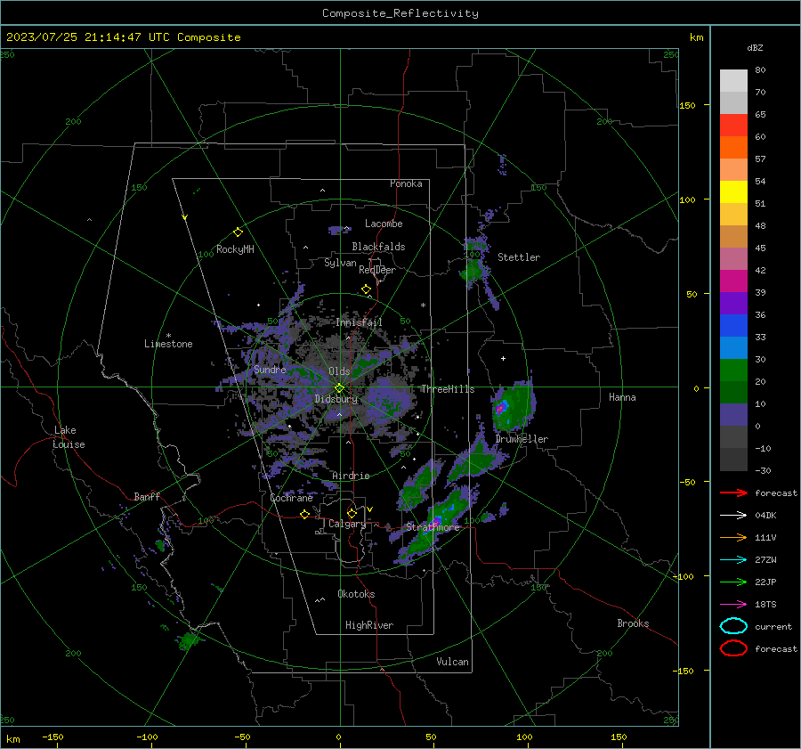The image size is (801, 749).
Task: Click the 150 tick on right axis
Action: pyautogui.click(x=687, y=105)
